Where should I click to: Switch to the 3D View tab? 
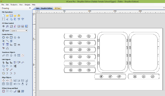(x=58, y=8)
